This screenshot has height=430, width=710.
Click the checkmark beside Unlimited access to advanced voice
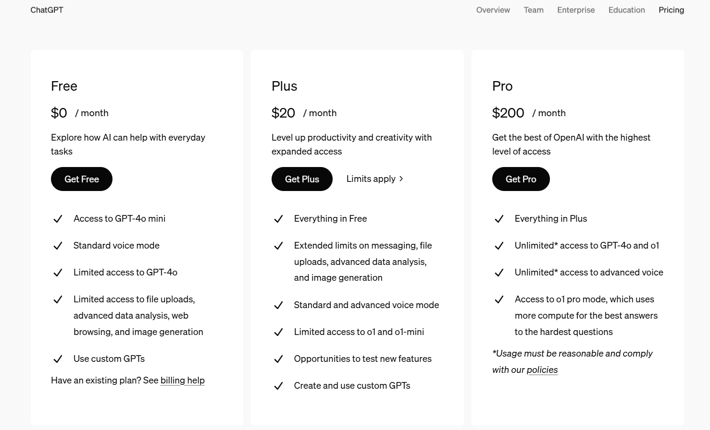(499, 273)
